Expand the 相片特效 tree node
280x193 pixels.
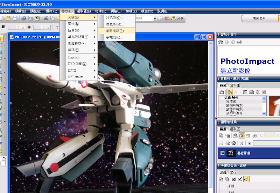(x=227, y=105)
